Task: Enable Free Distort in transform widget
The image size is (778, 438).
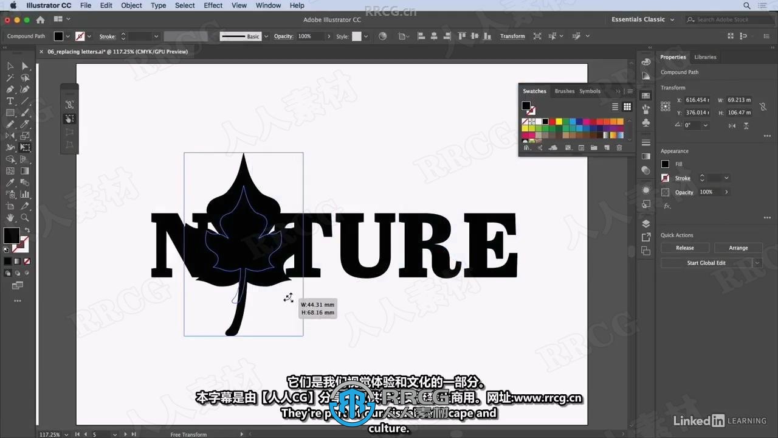Action: tap(69, 145)
